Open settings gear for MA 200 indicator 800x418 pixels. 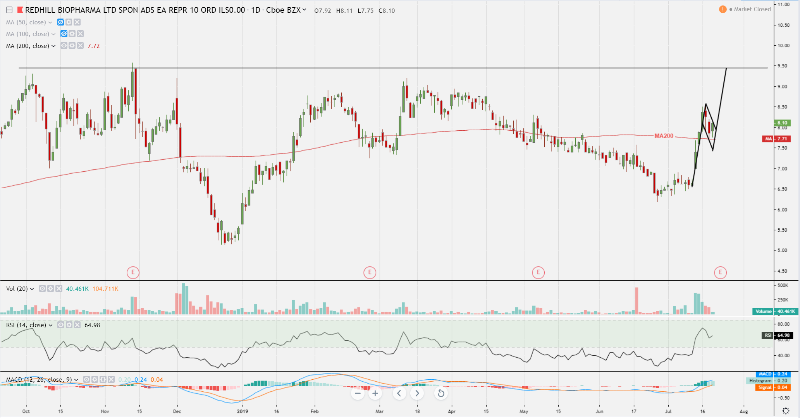72,46
